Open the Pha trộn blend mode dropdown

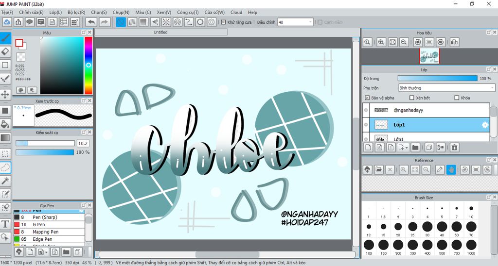coord(446,88)
